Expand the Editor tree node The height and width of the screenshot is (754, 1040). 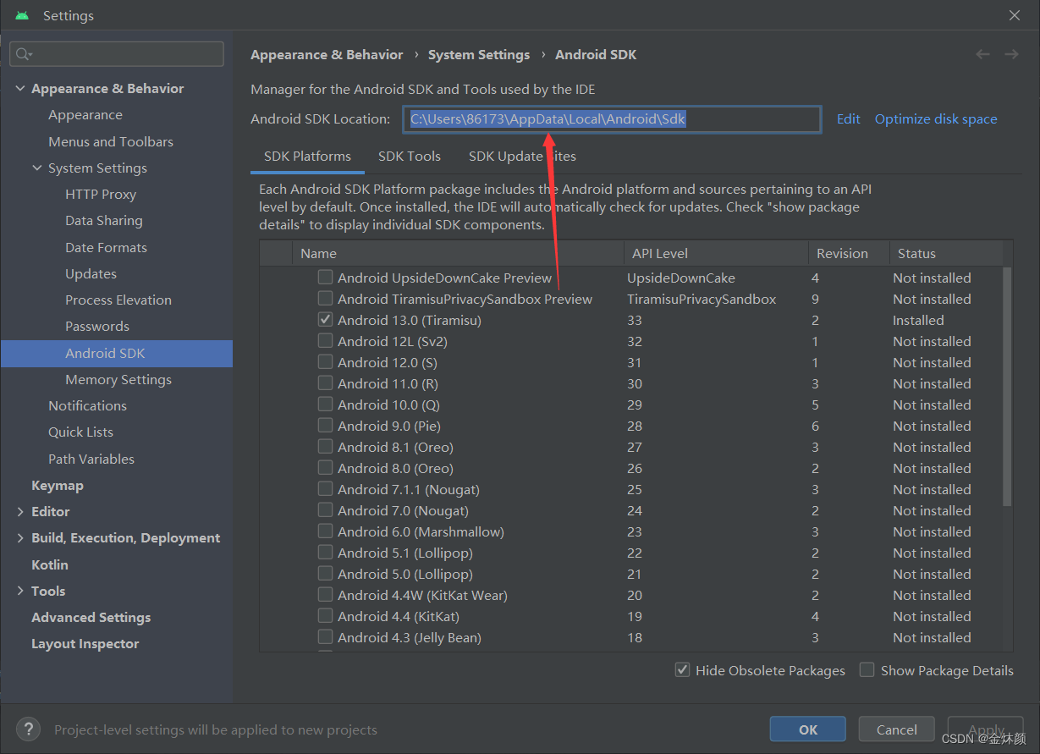[x=20, y=511]
